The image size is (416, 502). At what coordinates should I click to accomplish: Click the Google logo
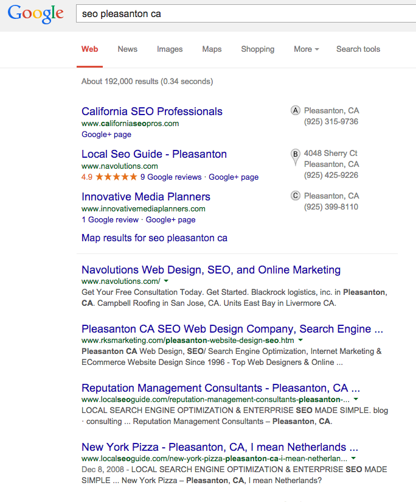click(35, 14)
